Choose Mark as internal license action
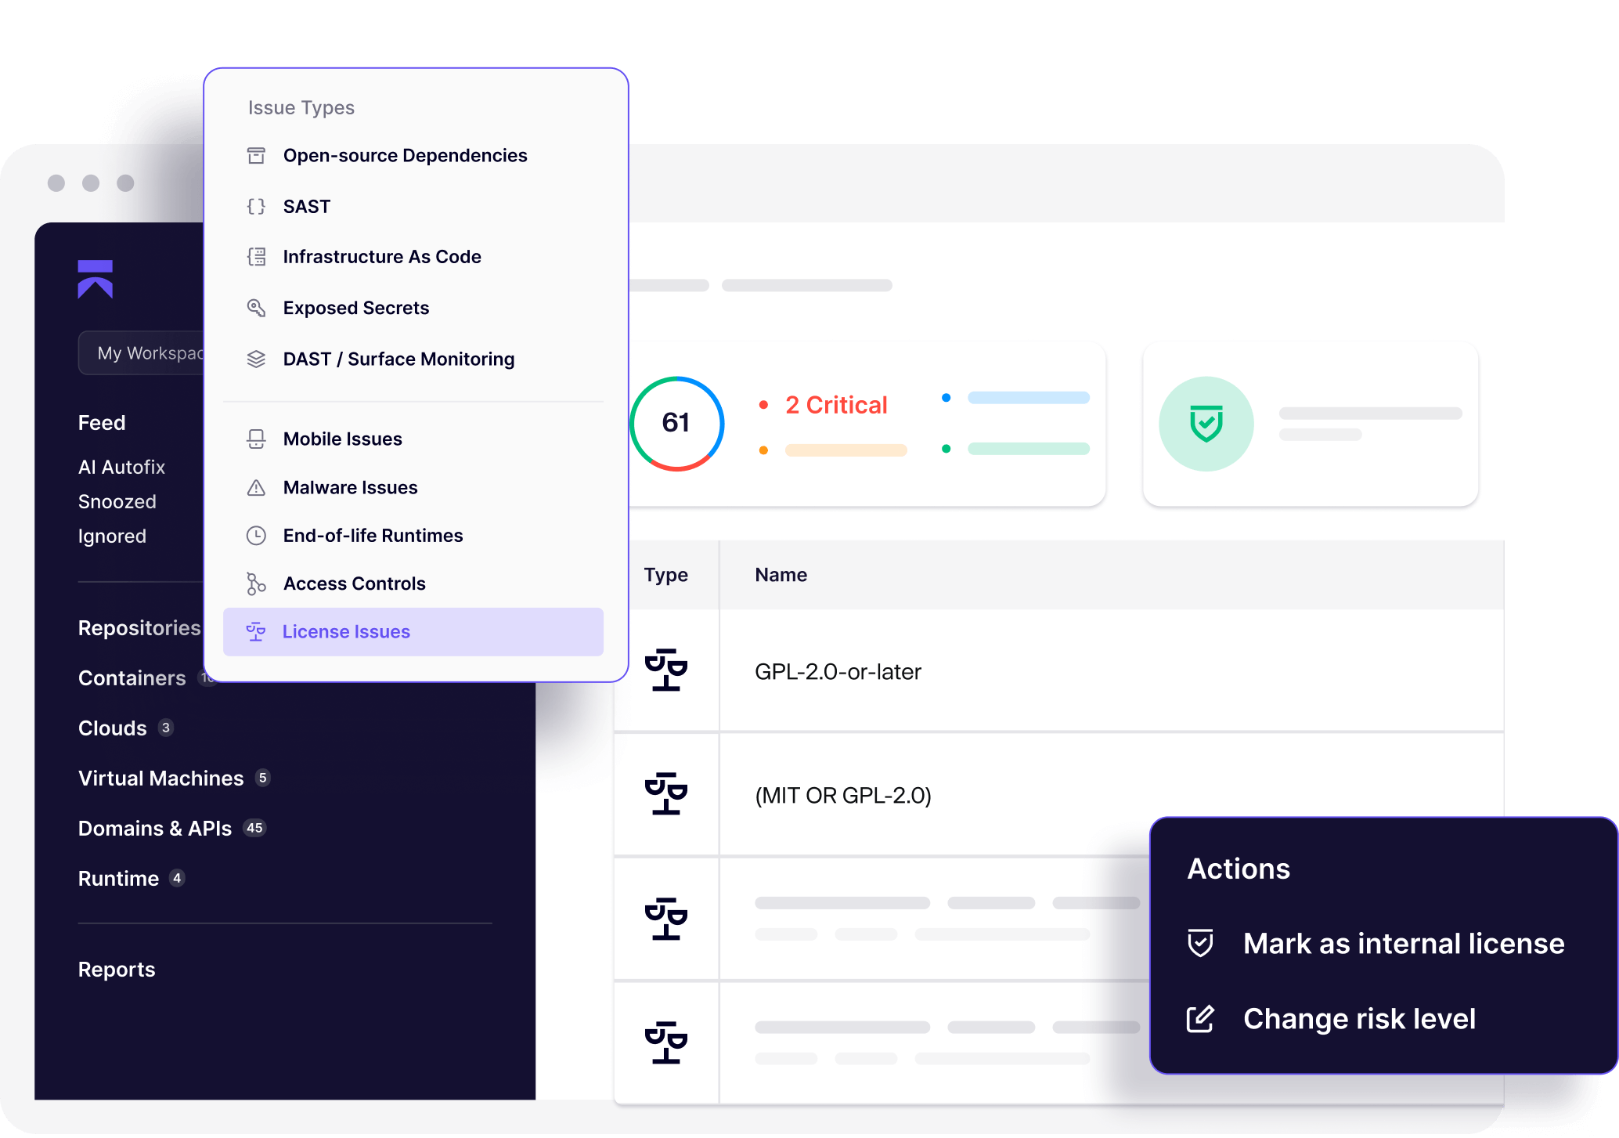 pos(1403,944)
